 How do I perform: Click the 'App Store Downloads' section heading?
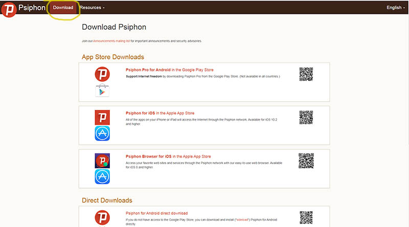(x=113, y=57)
